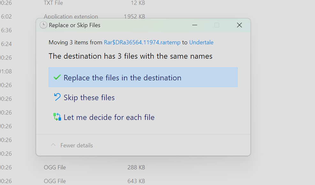The width and height of the screenshot is (315, 185).
Task: Pick Let me decide for each file
Action: click(x=109, y=117)
